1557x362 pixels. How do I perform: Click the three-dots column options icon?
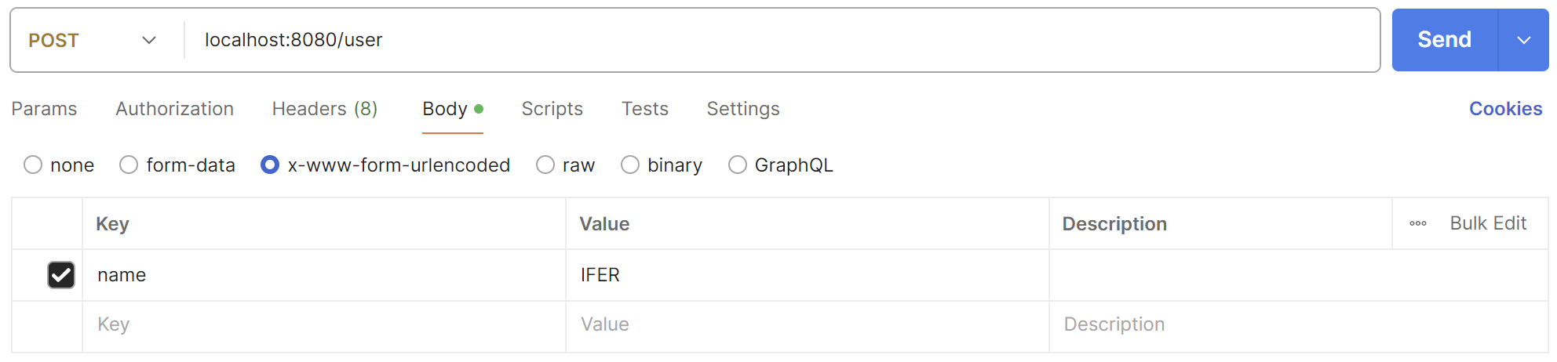[1417, 224]
